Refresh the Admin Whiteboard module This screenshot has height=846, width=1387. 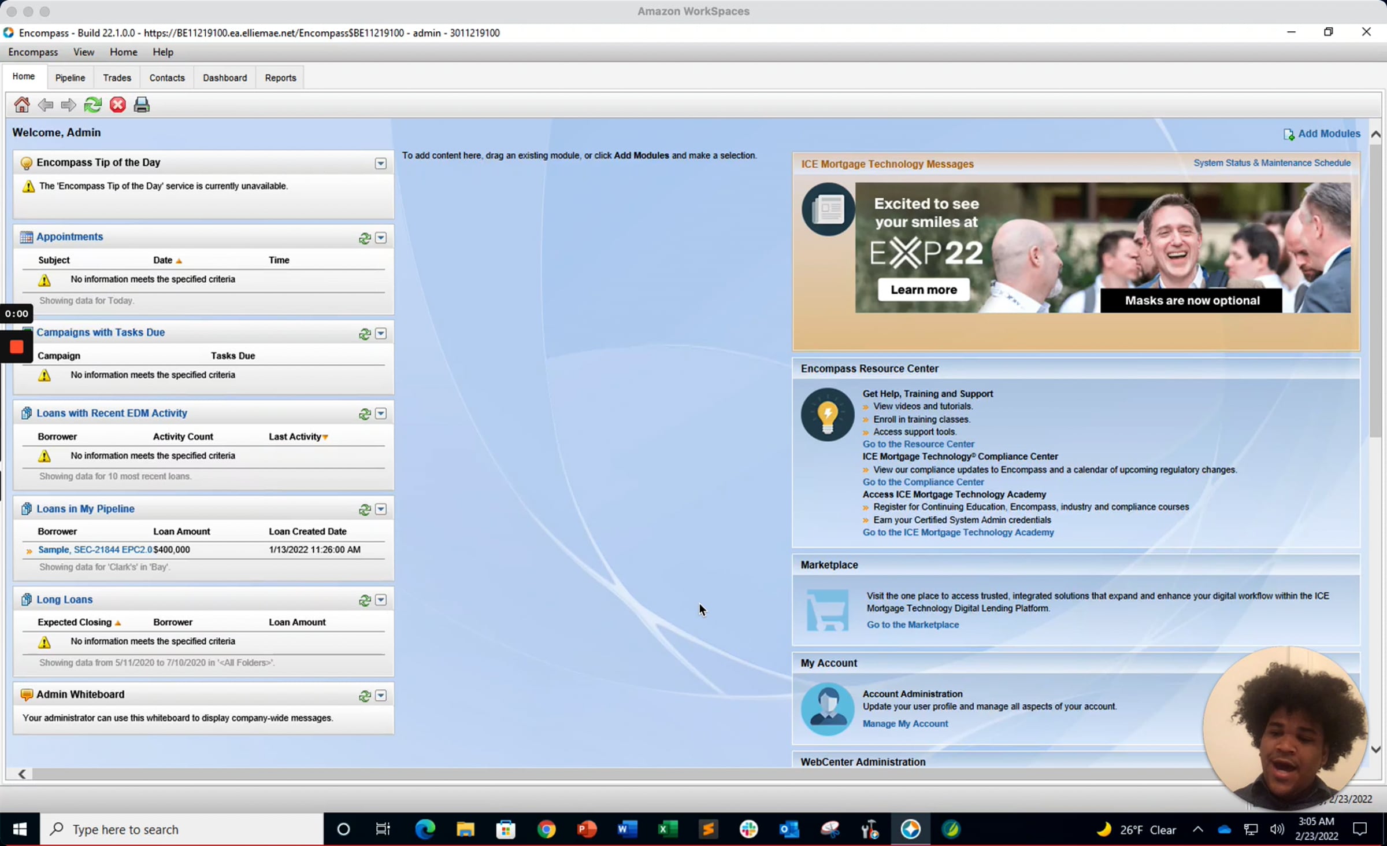tap(365, 696)
